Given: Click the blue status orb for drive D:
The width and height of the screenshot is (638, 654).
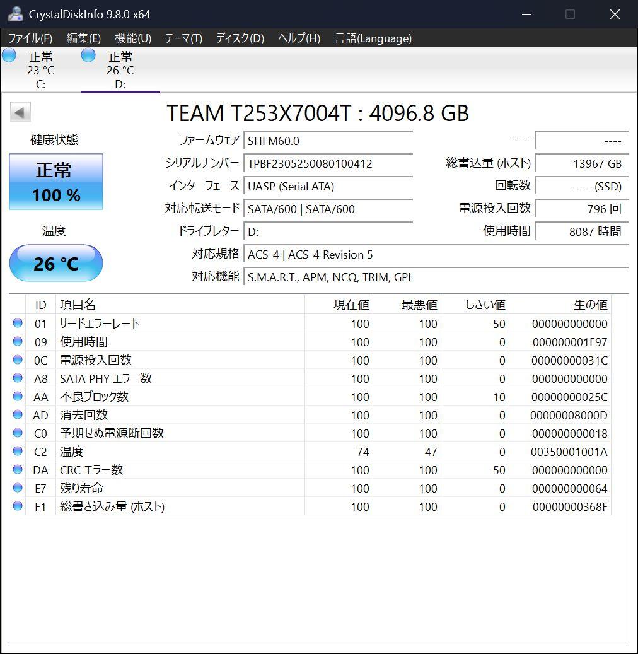Looking at the screenshot, I should coord(88,55).
